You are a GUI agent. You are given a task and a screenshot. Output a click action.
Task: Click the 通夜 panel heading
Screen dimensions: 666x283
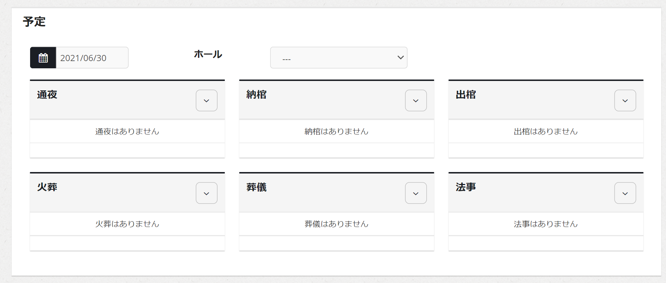[x=47, y=95]
